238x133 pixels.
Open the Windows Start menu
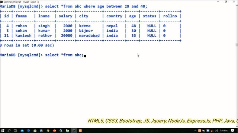3,130
